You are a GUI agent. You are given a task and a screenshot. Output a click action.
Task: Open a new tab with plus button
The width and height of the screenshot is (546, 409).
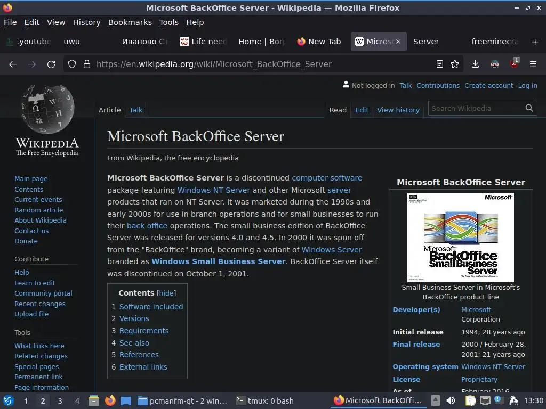click(x=535, y=42)
